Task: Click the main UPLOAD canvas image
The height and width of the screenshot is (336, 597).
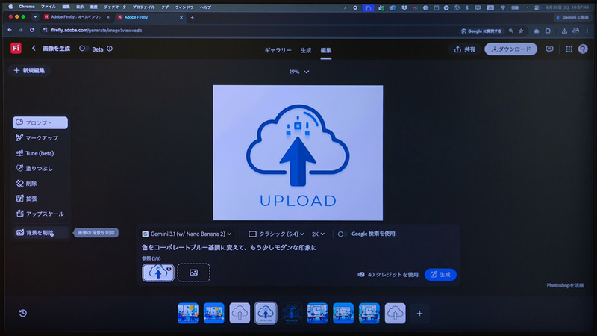Action: (x=298, y=153)
